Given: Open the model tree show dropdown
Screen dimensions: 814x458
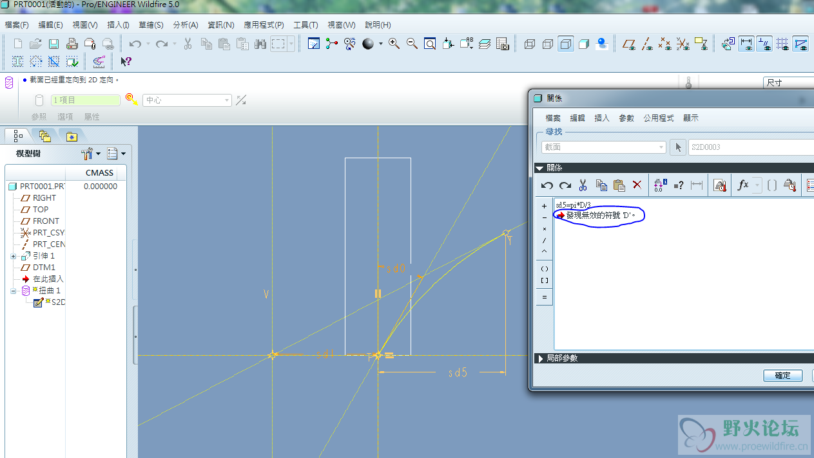Looking at the screenshot, I should point(116,154).
